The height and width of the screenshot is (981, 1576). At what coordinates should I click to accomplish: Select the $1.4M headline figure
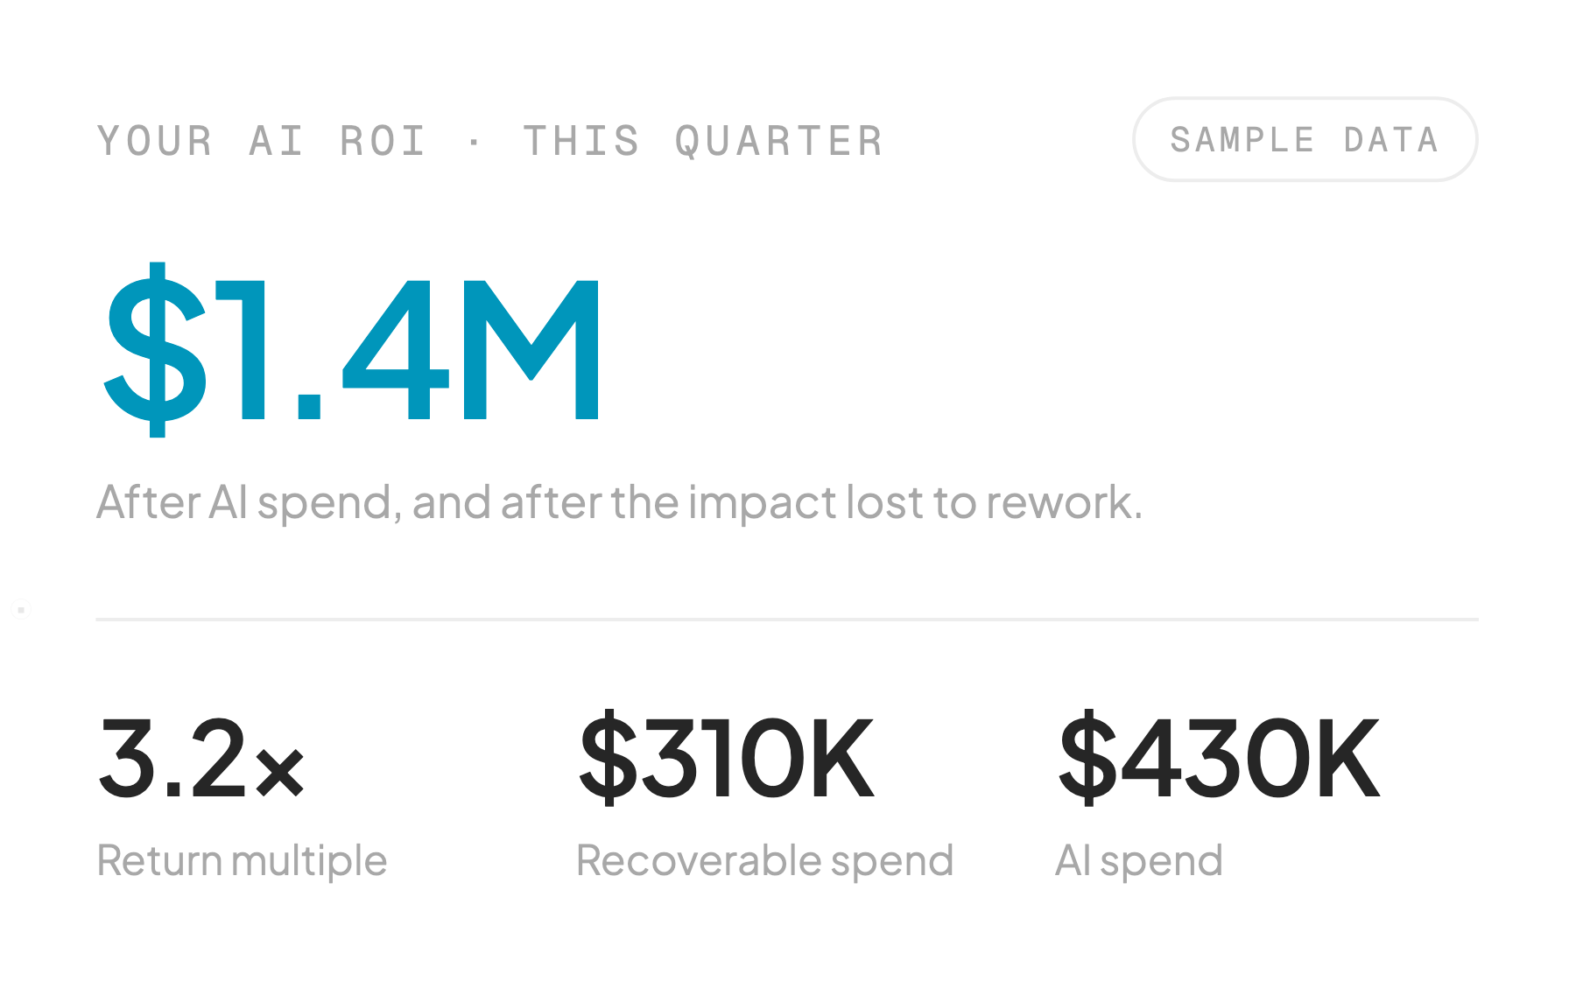pyautogui.click(x=353, y=350)
